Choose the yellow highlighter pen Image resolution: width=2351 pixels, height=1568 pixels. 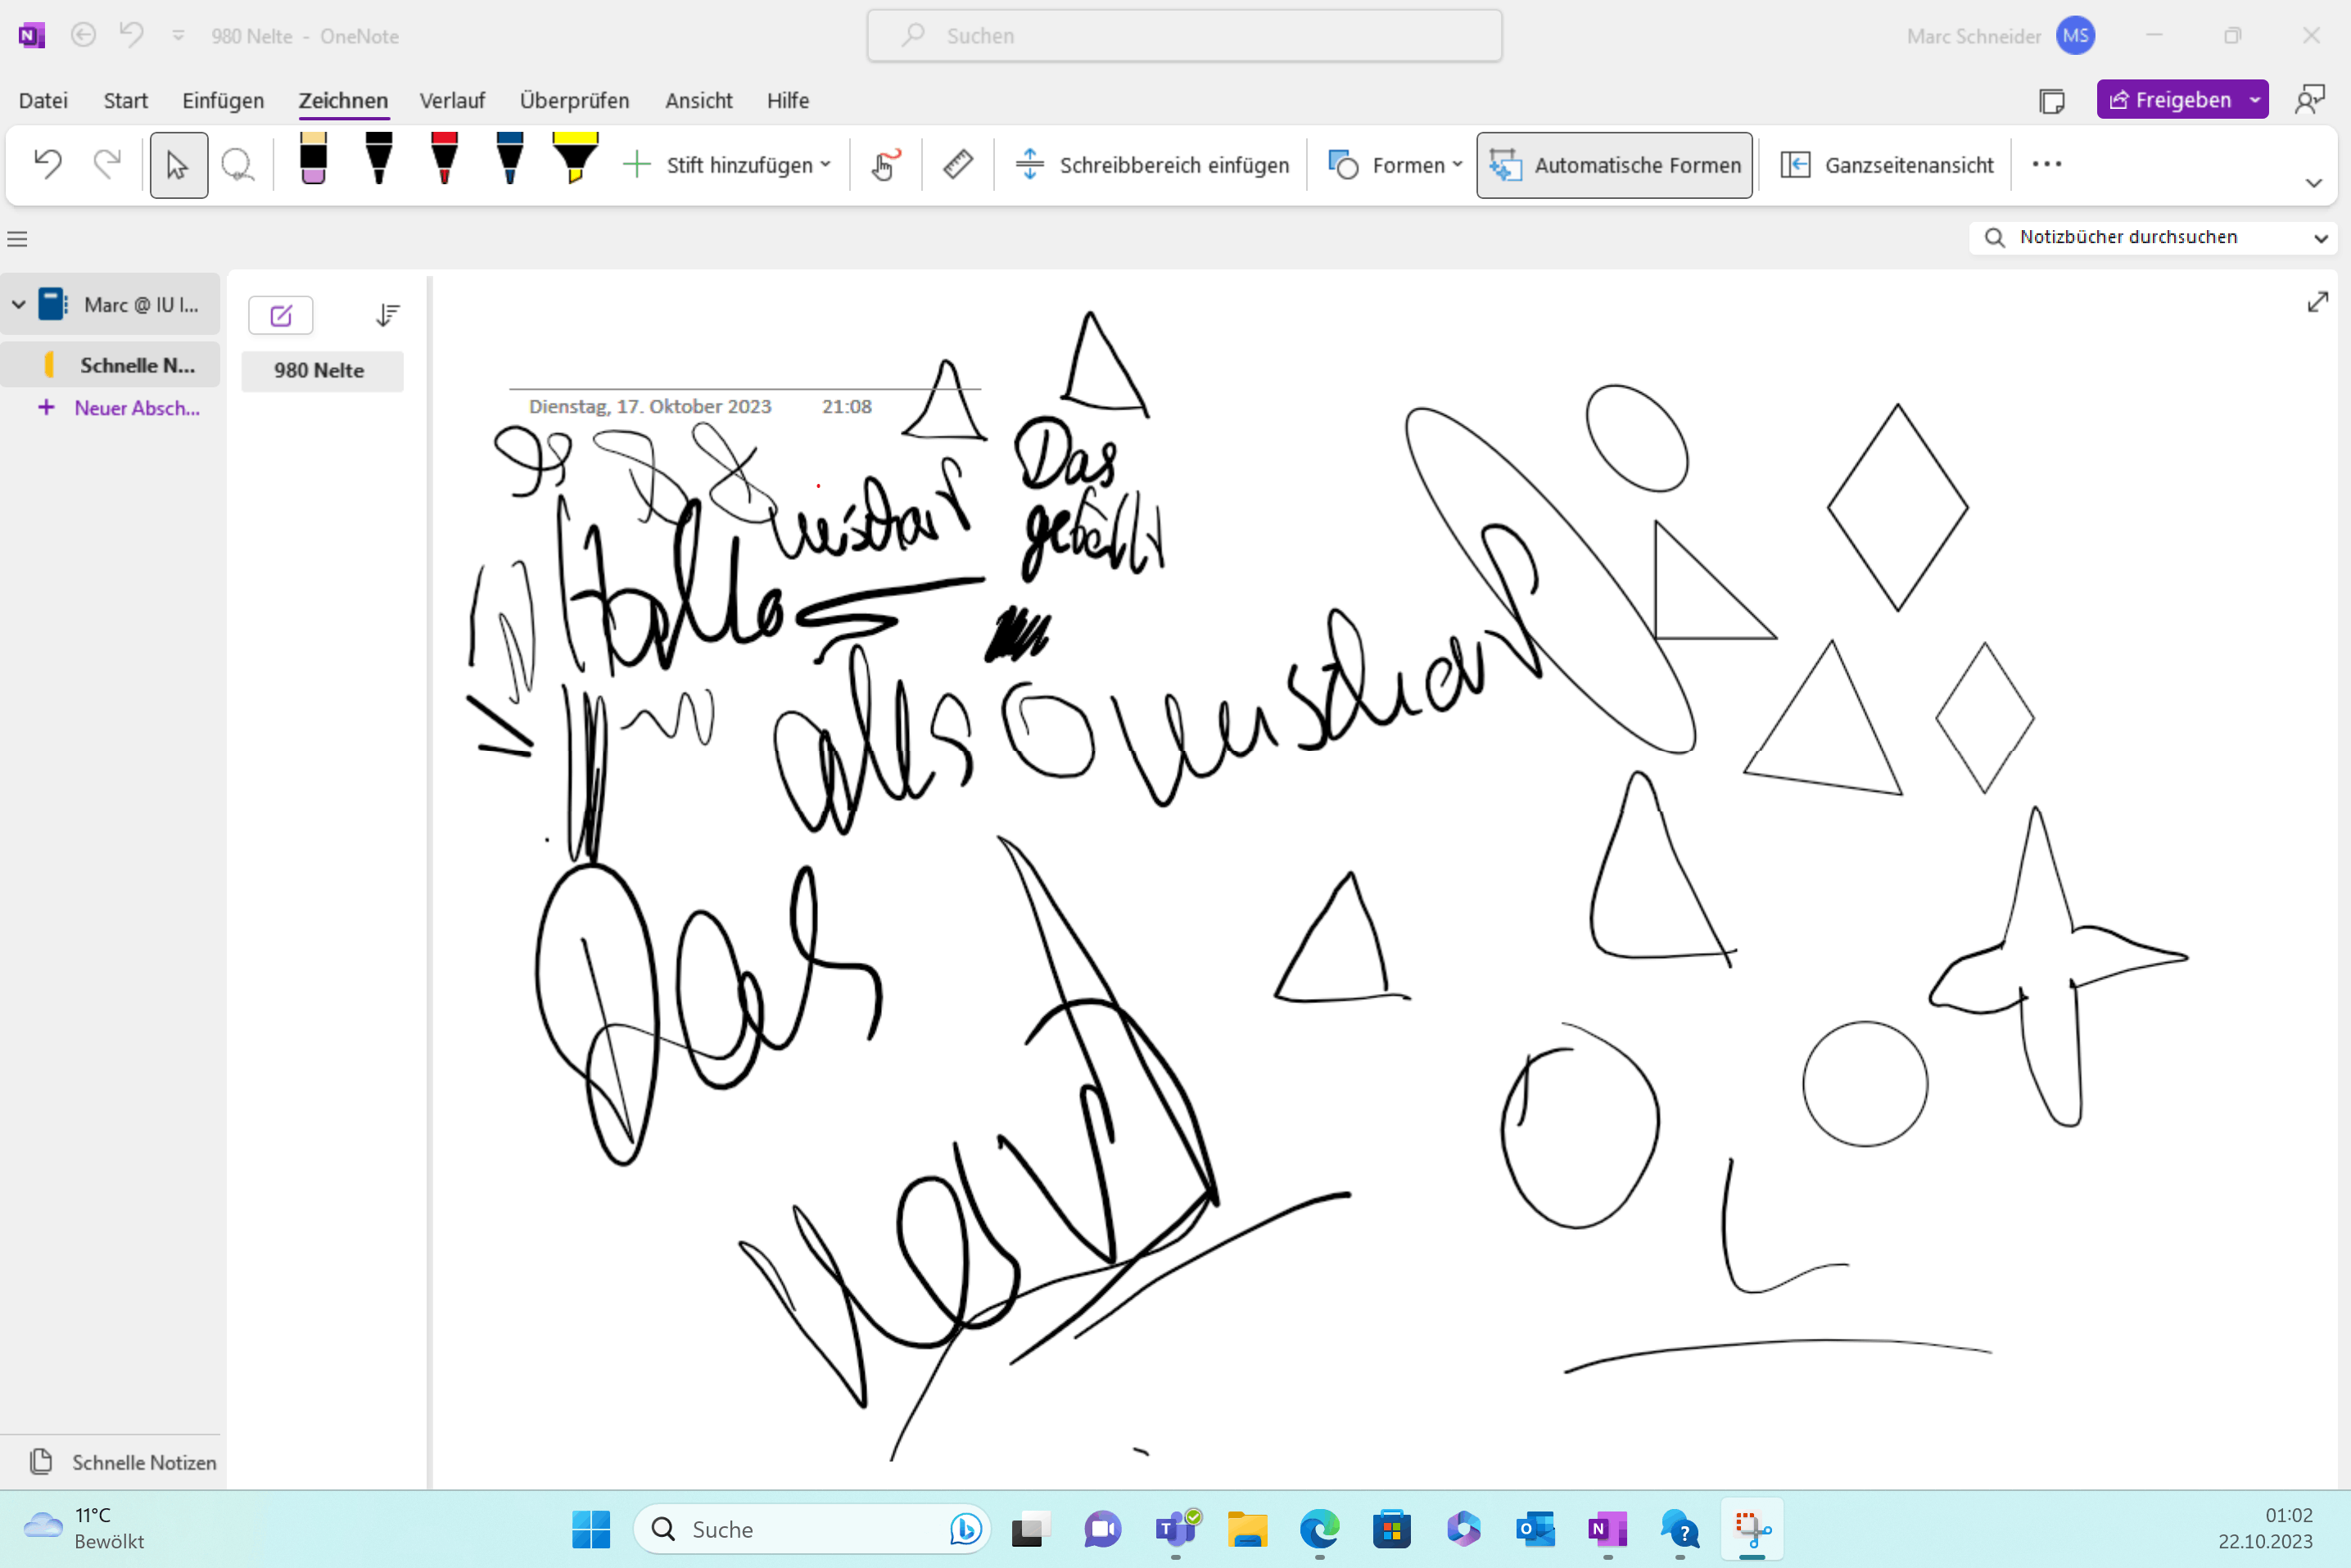pos(575,160)
